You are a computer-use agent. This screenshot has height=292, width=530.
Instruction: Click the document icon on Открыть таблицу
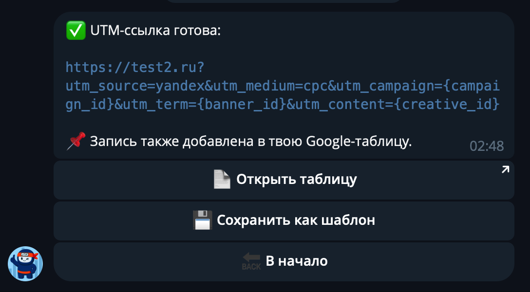tap(222, 179)
